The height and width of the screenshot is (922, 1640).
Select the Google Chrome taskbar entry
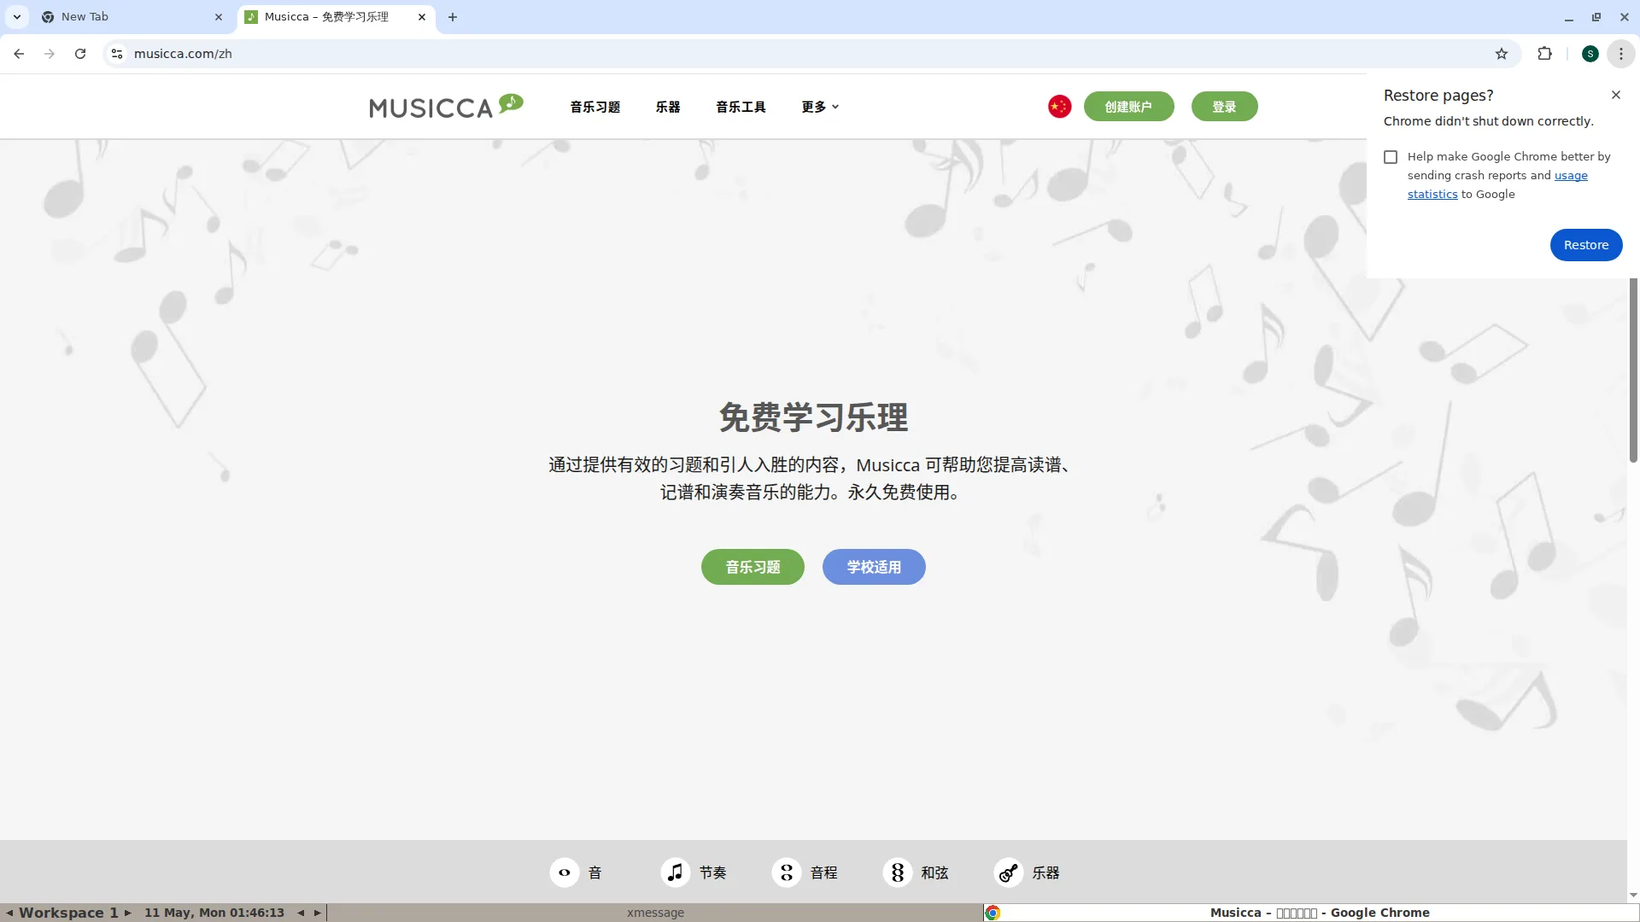[1311, 913]
